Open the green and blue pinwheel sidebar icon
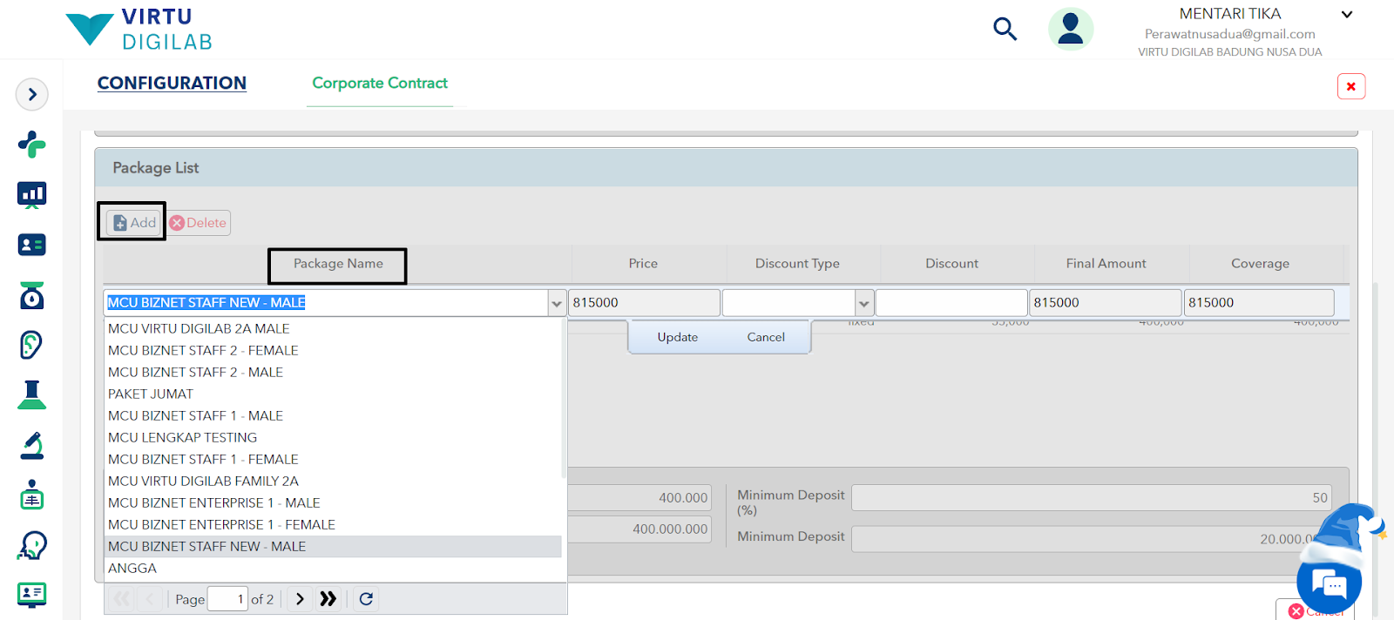Viewport: 1394px width, 620px height. [x=32, y=144]
